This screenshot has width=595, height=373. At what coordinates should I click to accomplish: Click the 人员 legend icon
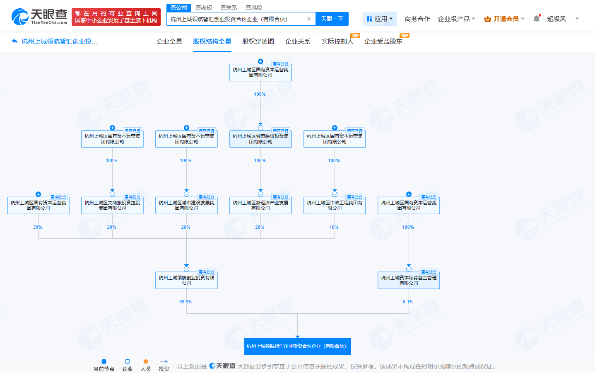pos(146,361)
